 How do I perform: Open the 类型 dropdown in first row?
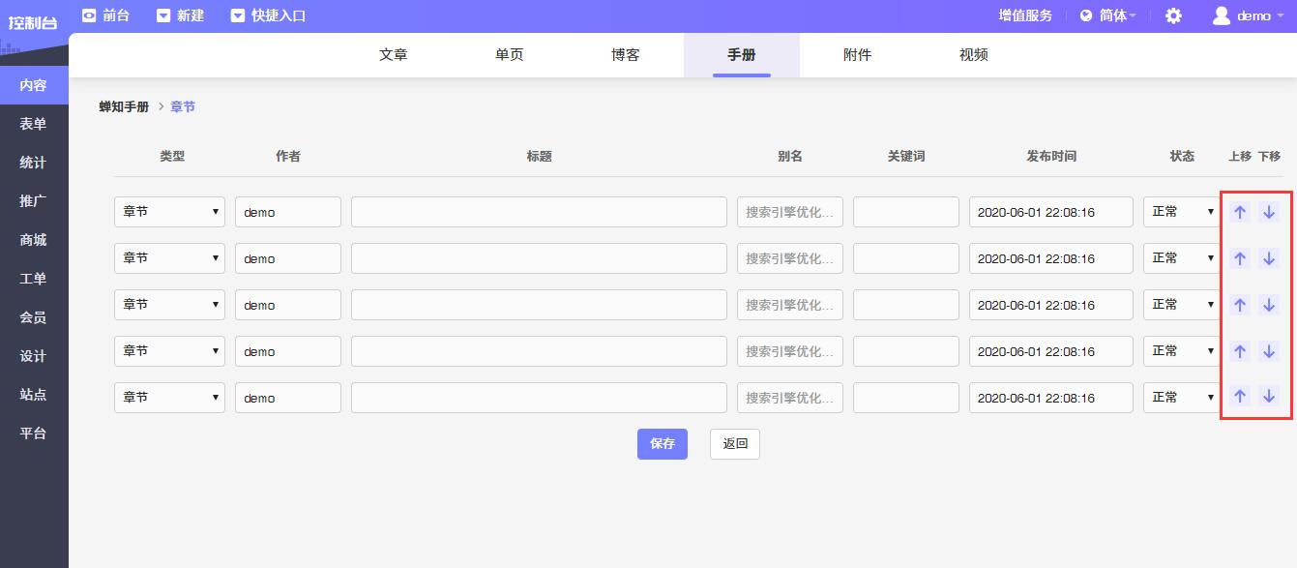point(169,212)
